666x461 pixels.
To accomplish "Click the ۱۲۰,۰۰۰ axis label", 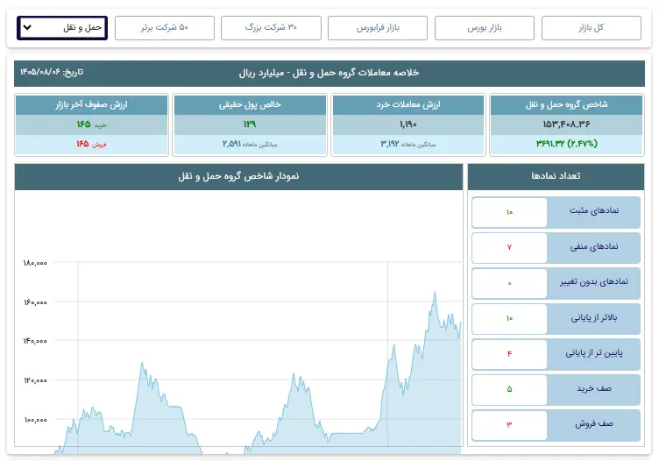I will [35, 380].
